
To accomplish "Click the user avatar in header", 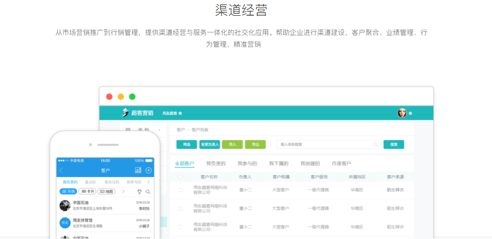I will [x=402, y=113].
